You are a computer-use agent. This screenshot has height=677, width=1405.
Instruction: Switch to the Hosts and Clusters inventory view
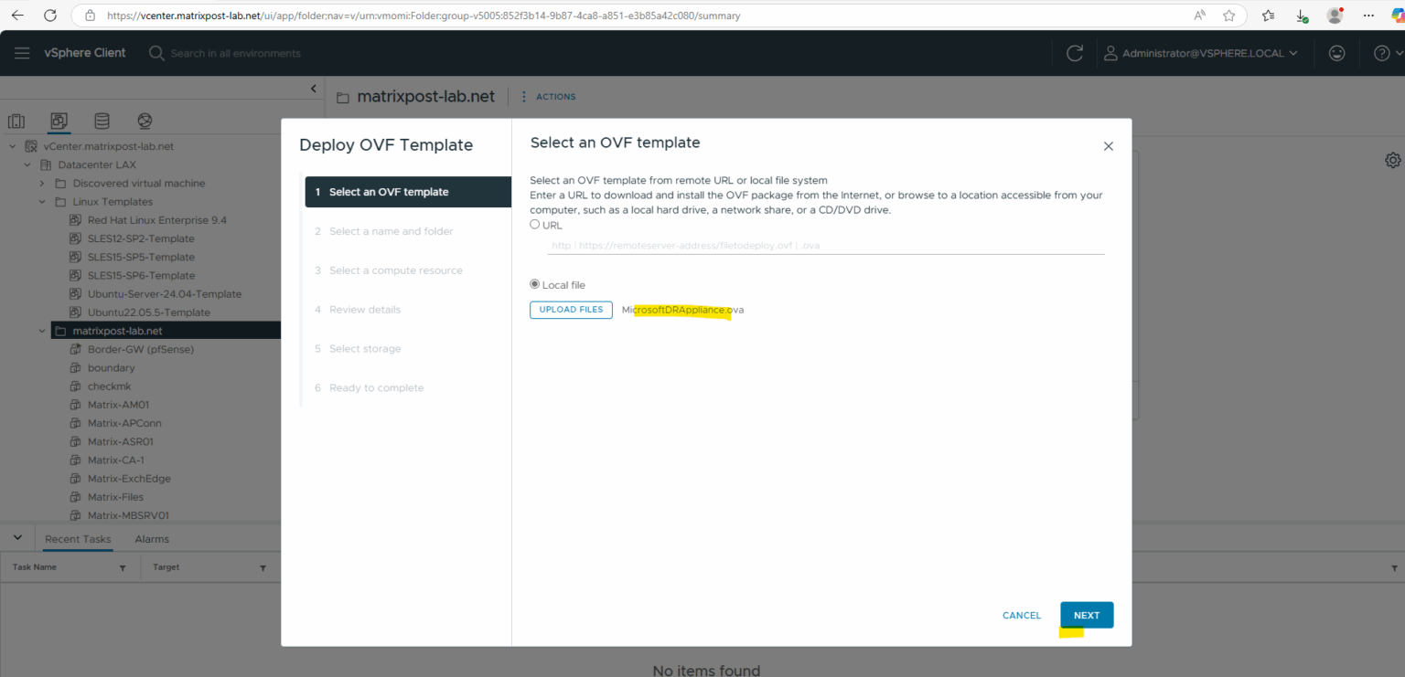[x=16, y=121]
